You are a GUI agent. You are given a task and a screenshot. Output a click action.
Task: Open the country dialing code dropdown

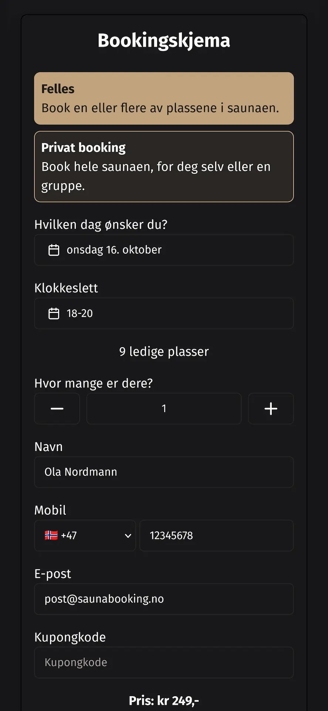point(85,535)
